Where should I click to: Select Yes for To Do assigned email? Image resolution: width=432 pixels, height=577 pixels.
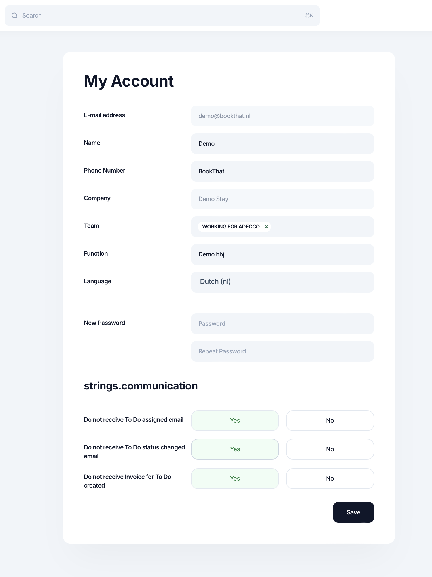coord(235,421)
